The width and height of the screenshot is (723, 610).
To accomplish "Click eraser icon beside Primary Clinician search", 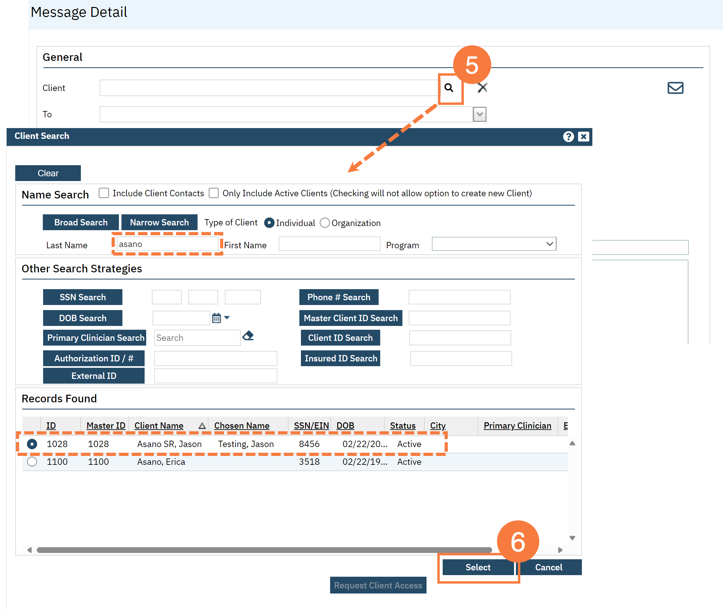I will tap(248, 336).
